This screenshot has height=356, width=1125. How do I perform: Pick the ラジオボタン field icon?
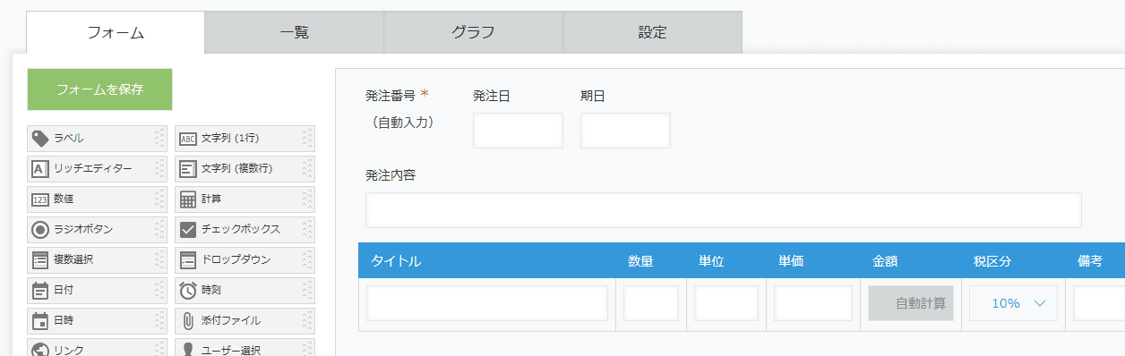tap(40, 230)
